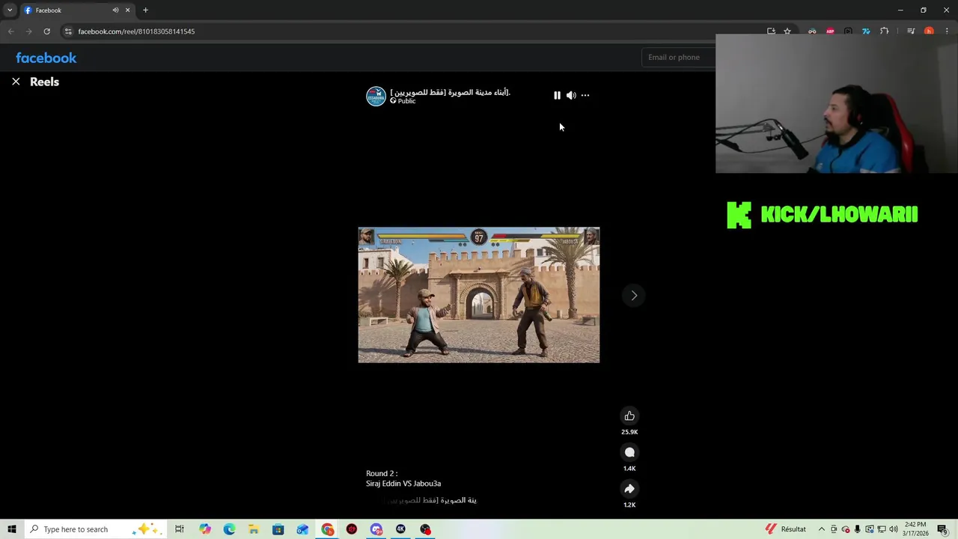958x539 pixels.
Task: Open the Windows notification center
Action: [x=942, y=529]
